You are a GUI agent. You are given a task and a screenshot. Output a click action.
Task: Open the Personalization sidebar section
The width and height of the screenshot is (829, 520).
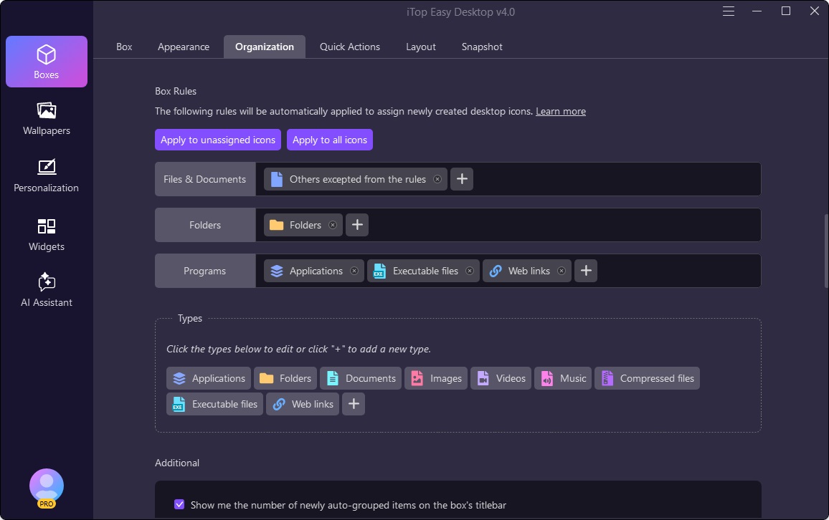point(46,176)
